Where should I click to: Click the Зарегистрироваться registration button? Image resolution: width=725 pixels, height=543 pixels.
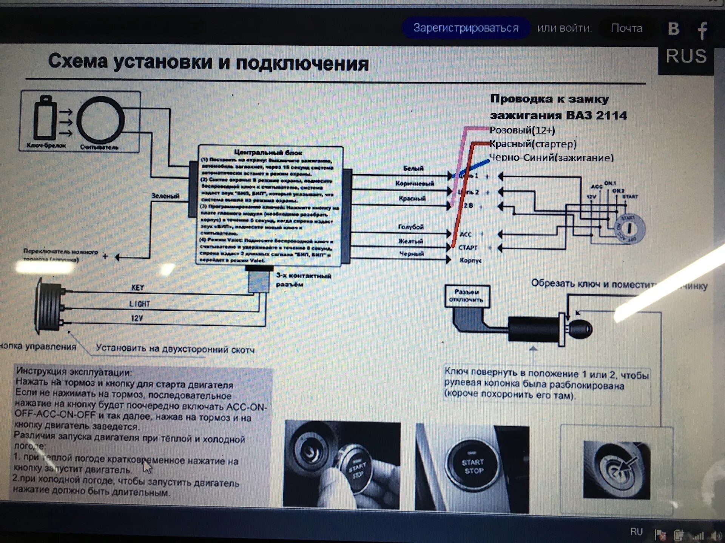466,28
